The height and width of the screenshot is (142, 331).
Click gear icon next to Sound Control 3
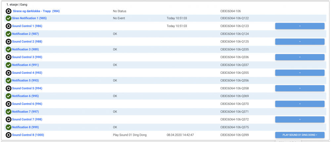click(x=9, y=57)
